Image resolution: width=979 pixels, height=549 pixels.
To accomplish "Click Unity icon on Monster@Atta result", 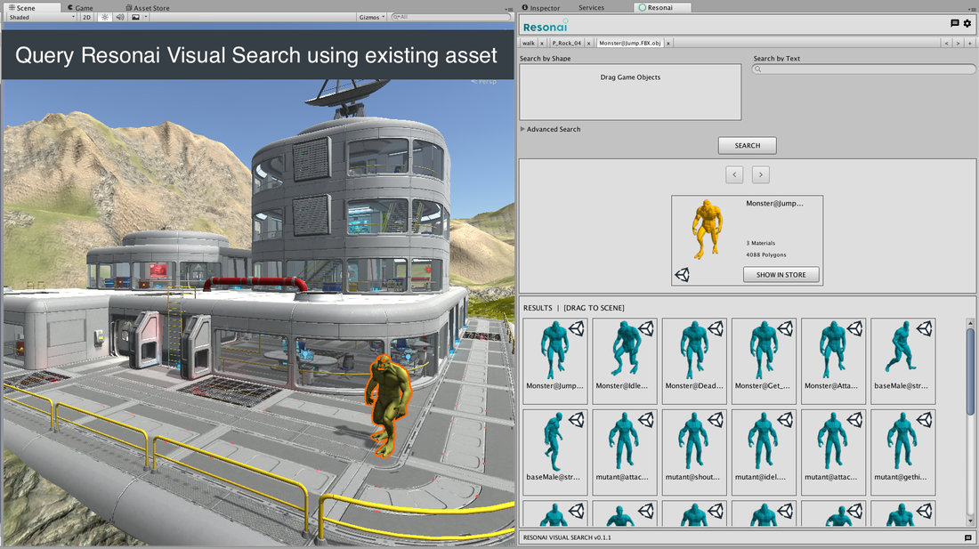I will 855,328.
